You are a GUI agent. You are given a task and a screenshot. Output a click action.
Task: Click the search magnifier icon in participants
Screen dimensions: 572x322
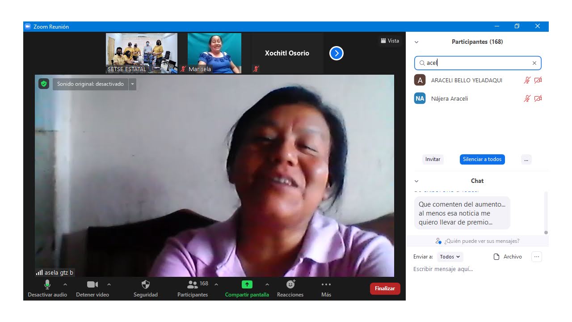(x=422, y=63)
